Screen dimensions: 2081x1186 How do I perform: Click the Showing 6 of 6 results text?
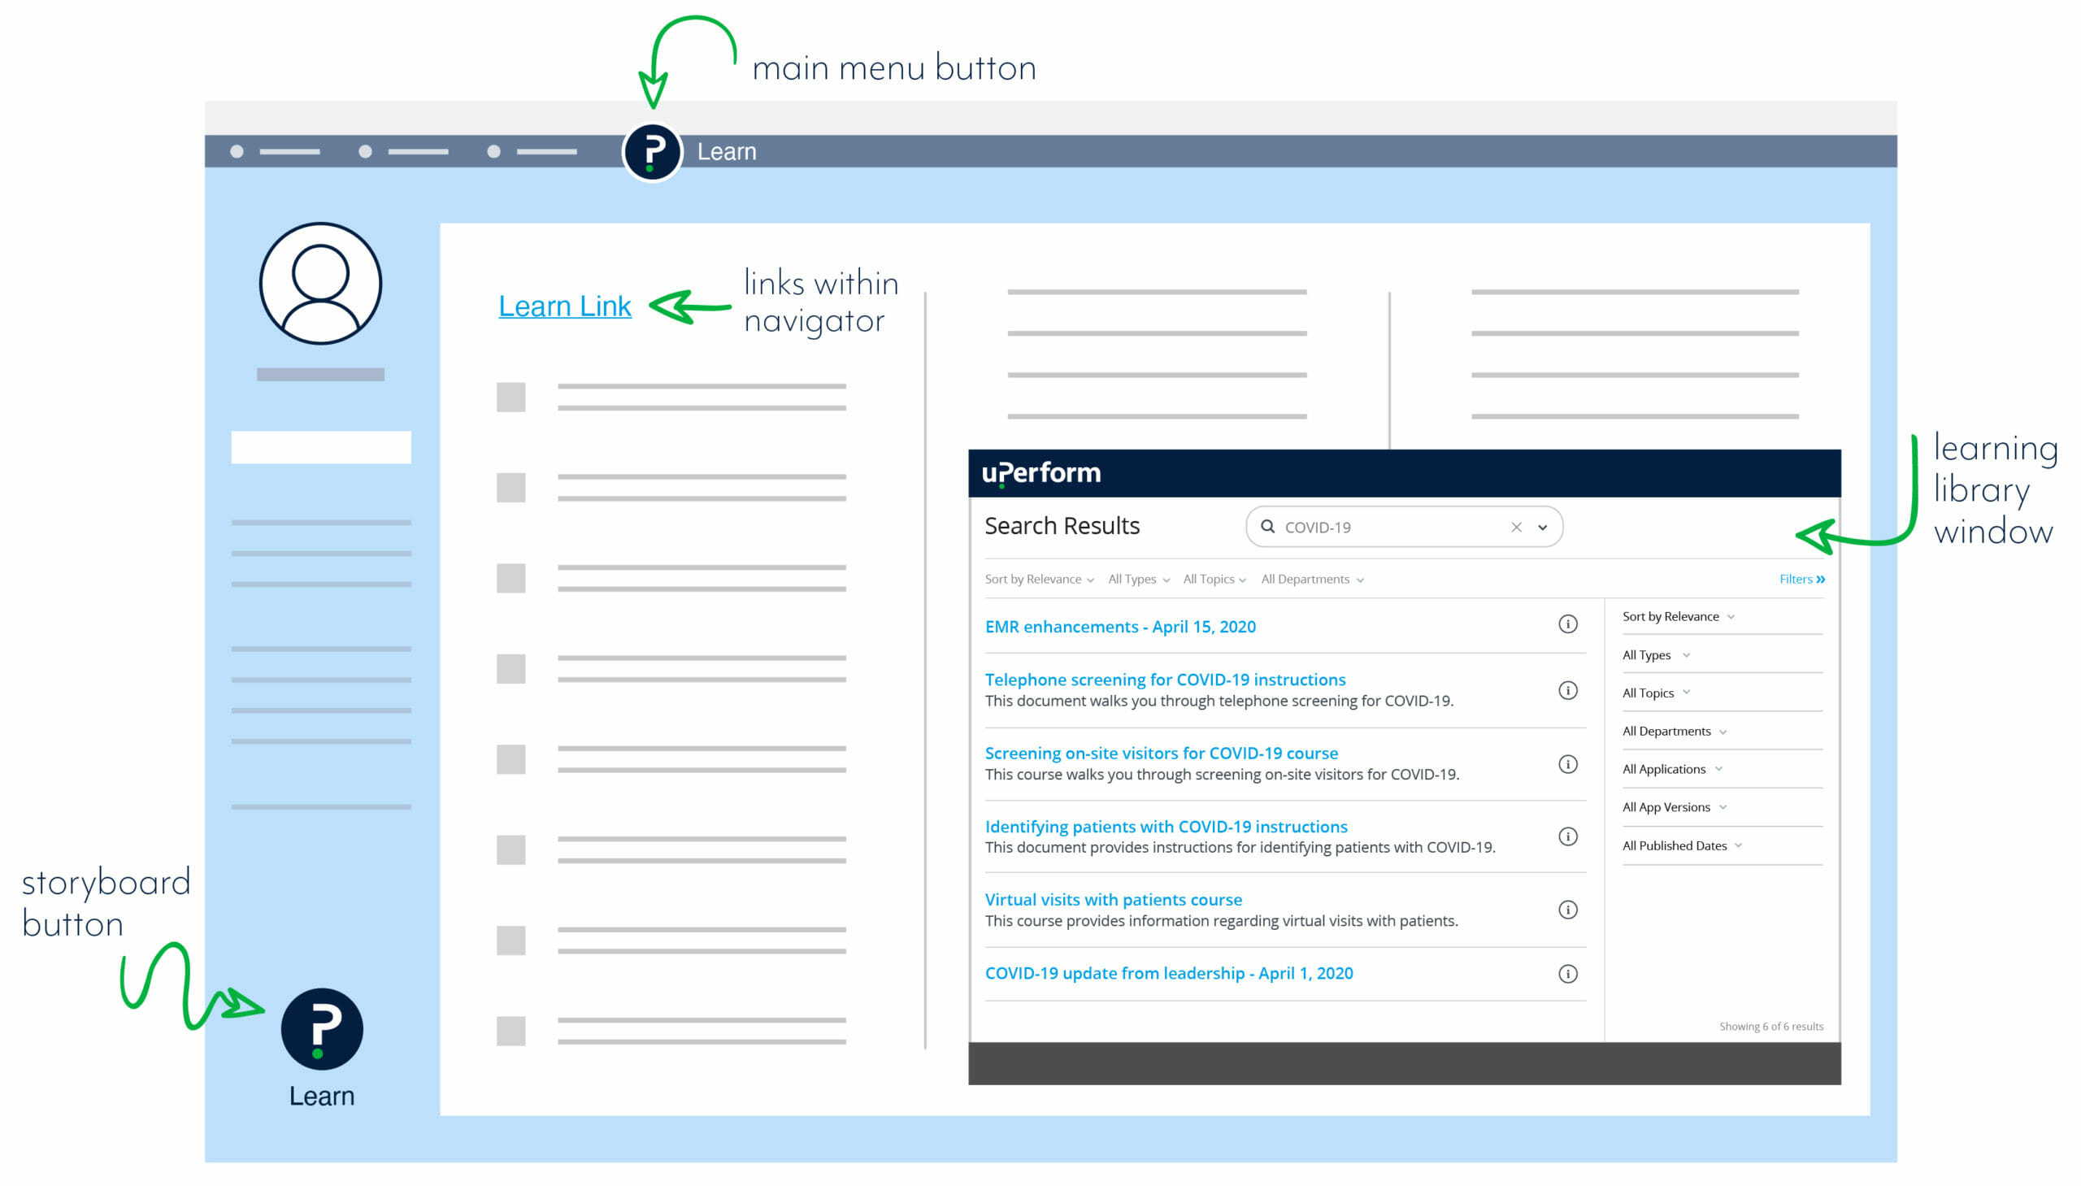pos(1770,1027)
